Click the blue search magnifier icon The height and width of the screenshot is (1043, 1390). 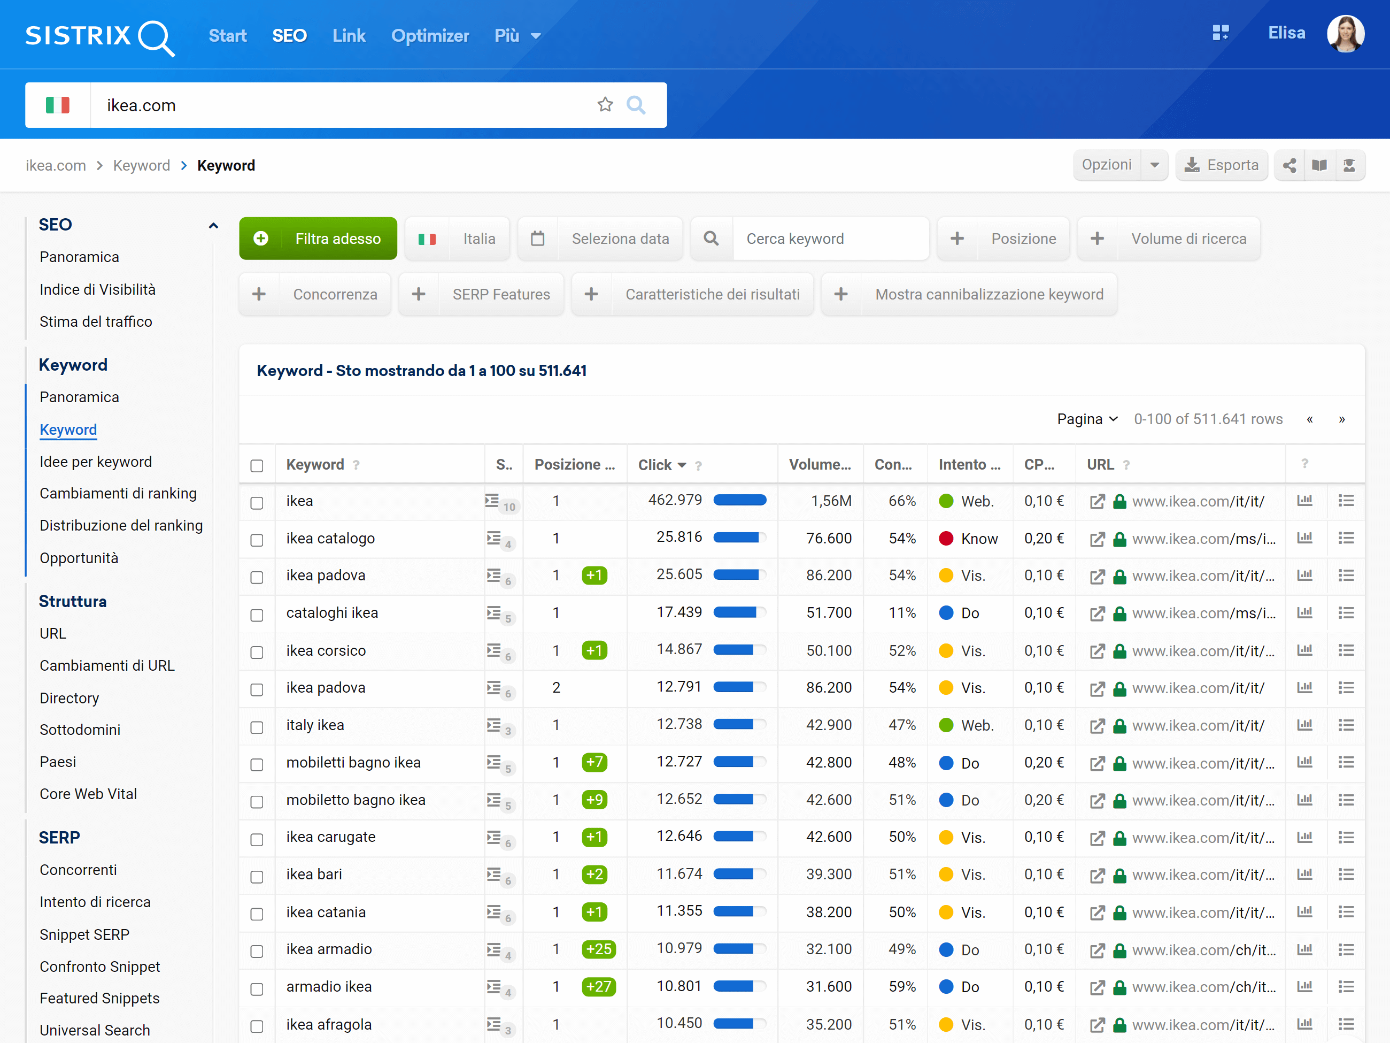pyautogui.click(x=636, y=105)
